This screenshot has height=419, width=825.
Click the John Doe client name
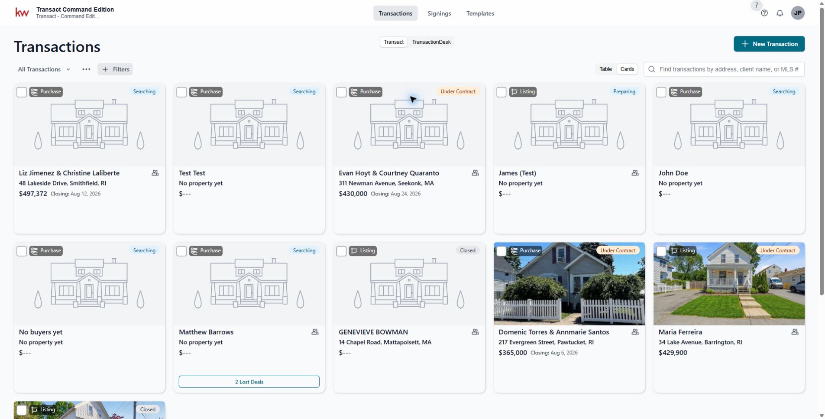click(x=673, y=173)
